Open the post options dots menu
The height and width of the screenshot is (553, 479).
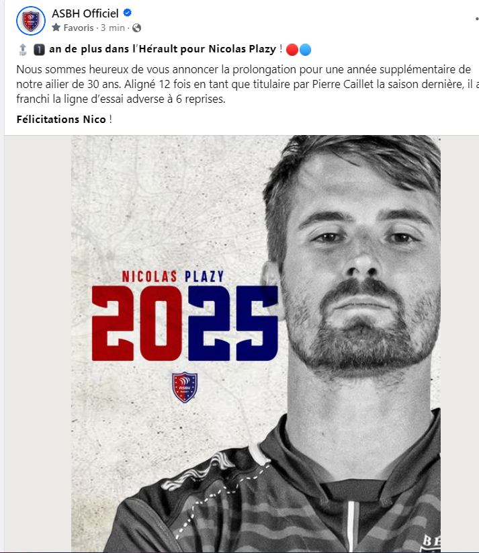[x=476, y=19]
